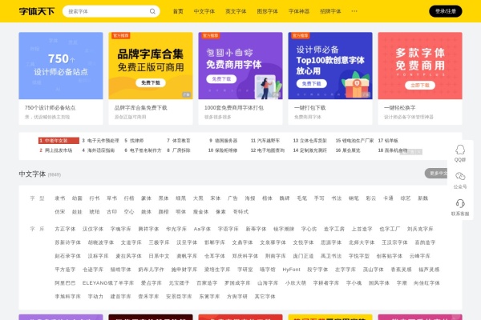481x320 pixels.
Task: Open 中文字体 navigation menu item
Action: click(204, 11)
